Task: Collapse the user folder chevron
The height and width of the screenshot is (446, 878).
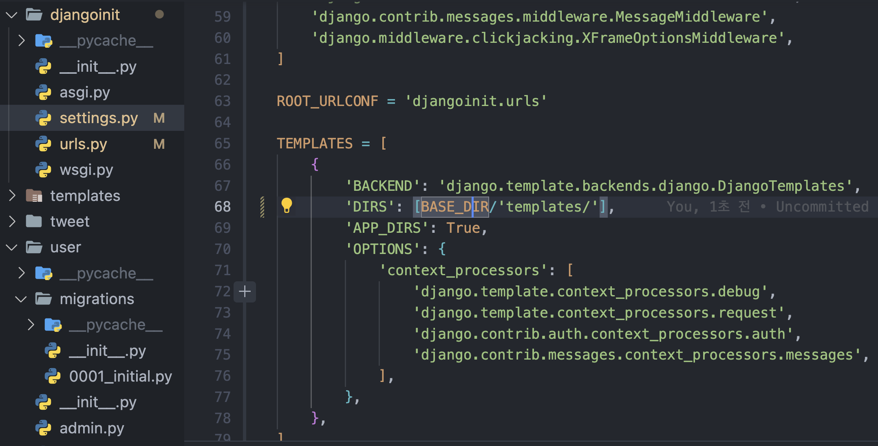Action: [x=12, y=247]
